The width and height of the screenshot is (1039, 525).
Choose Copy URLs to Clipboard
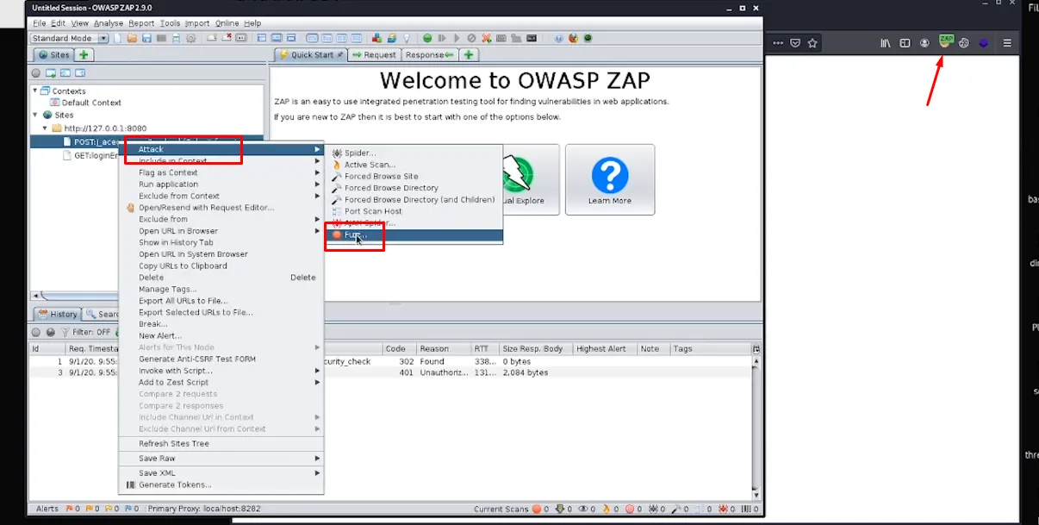[183, 266]
